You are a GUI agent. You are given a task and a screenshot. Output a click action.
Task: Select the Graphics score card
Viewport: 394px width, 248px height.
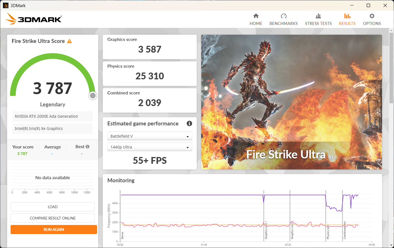149,47
